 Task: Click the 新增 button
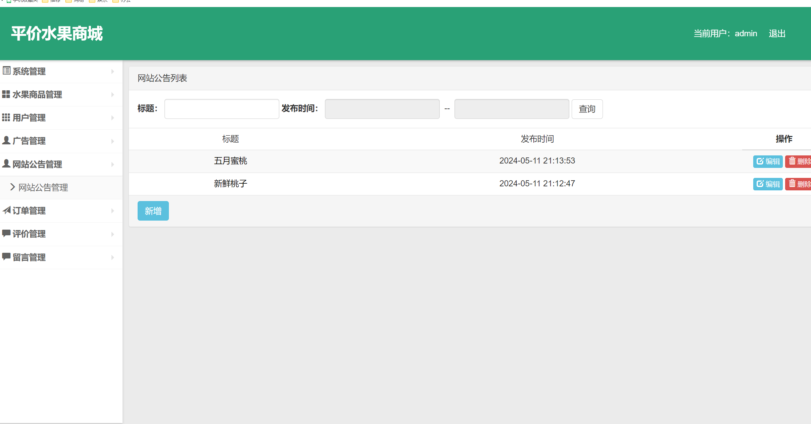[x=153, y=211]
